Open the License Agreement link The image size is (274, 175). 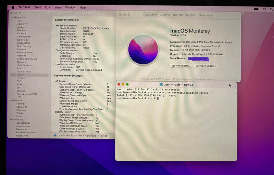204,79
